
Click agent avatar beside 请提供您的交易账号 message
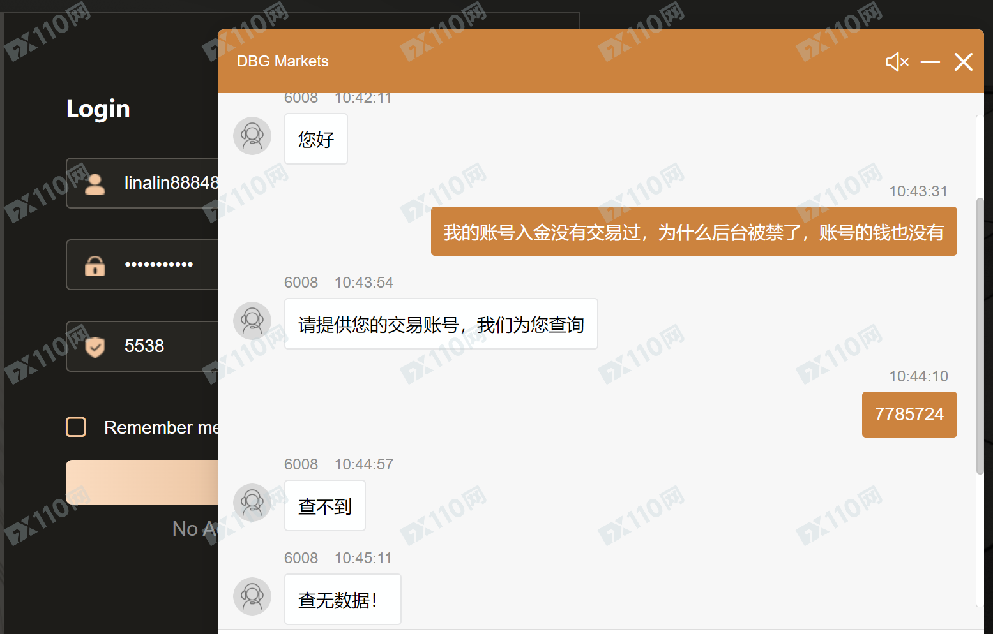252,321
